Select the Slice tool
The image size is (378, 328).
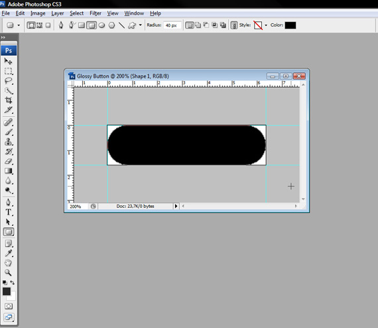[9, 110]
